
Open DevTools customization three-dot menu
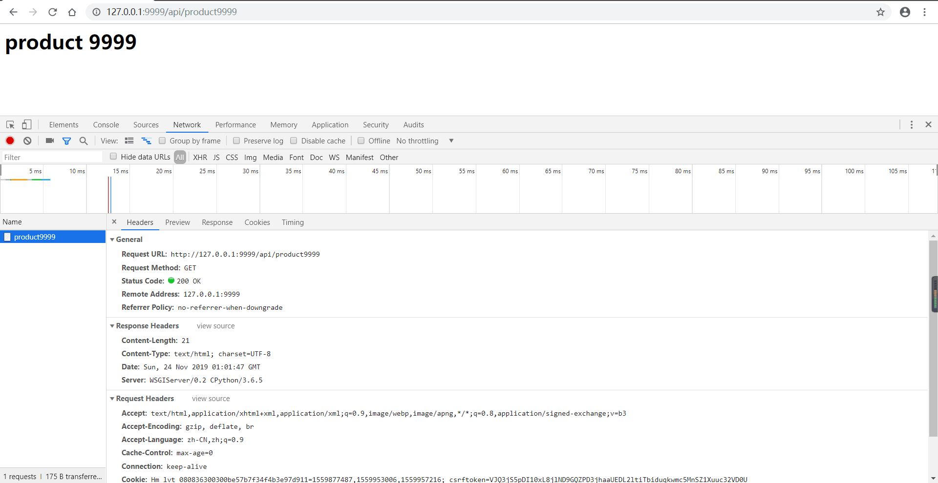pyautogui.click(x=912, y=124)
